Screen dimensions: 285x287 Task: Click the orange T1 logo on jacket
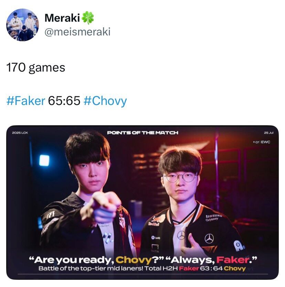pyautogui.click(x=209, y=249)
